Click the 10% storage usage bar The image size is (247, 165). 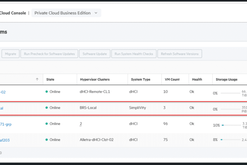pos(231,125)
